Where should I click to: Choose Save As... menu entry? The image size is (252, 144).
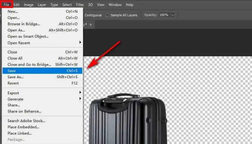[x=42, y=77]
